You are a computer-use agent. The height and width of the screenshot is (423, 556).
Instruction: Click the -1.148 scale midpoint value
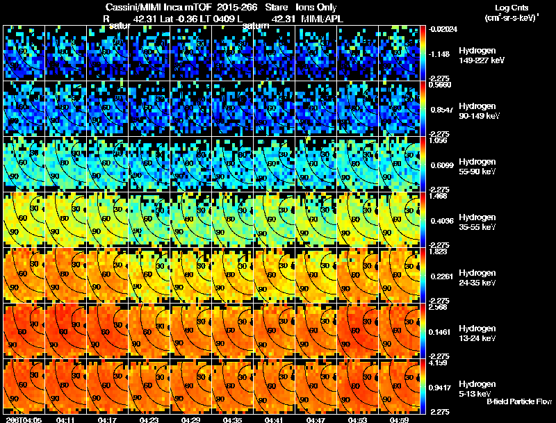click(x=440, y=54)
